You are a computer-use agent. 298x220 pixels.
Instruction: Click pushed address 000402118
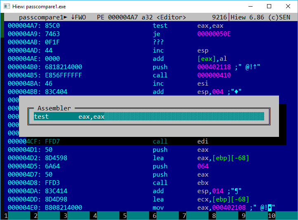click(214, 67)
